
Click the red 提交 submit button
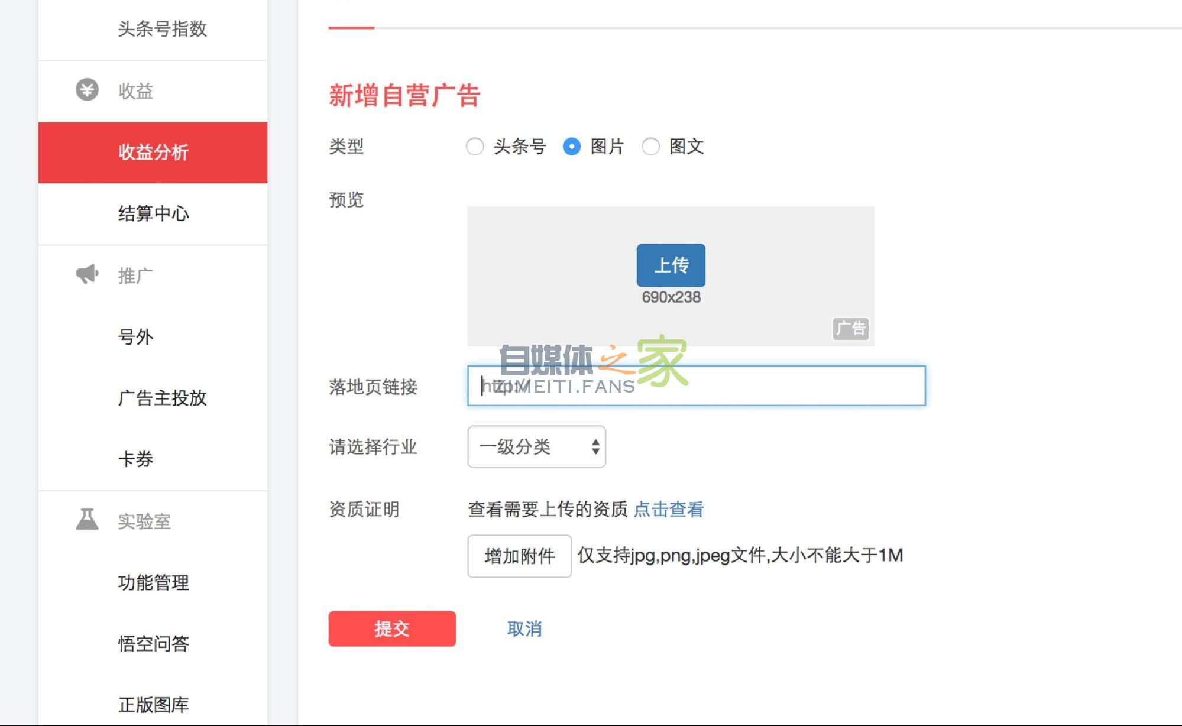coord(392,628)
